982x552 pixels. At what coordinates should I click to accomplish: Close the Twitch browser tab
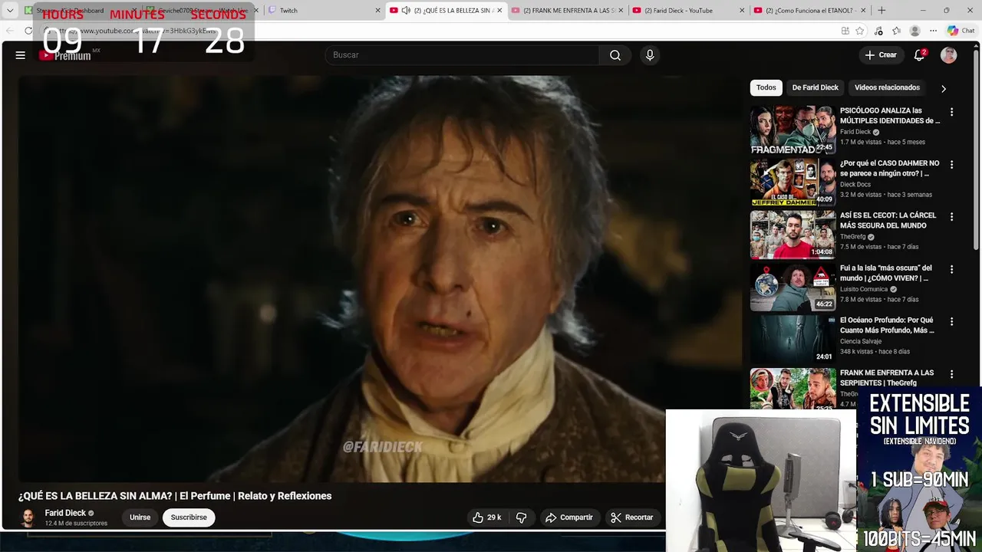(377, 10)
